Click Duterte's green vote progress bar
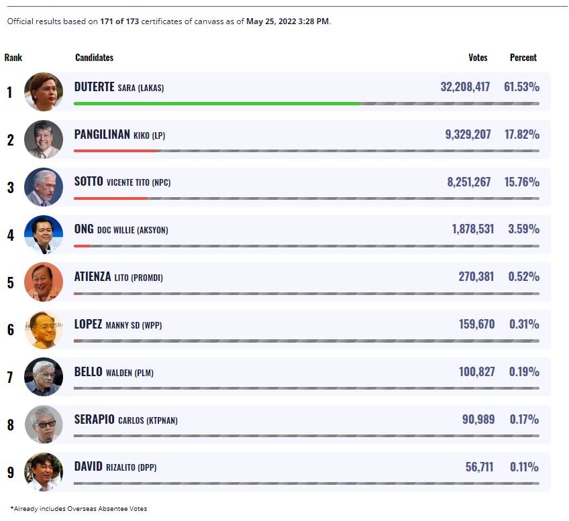Screen dimensions: 569x521 pyautogui.click(x=216, y=103)
